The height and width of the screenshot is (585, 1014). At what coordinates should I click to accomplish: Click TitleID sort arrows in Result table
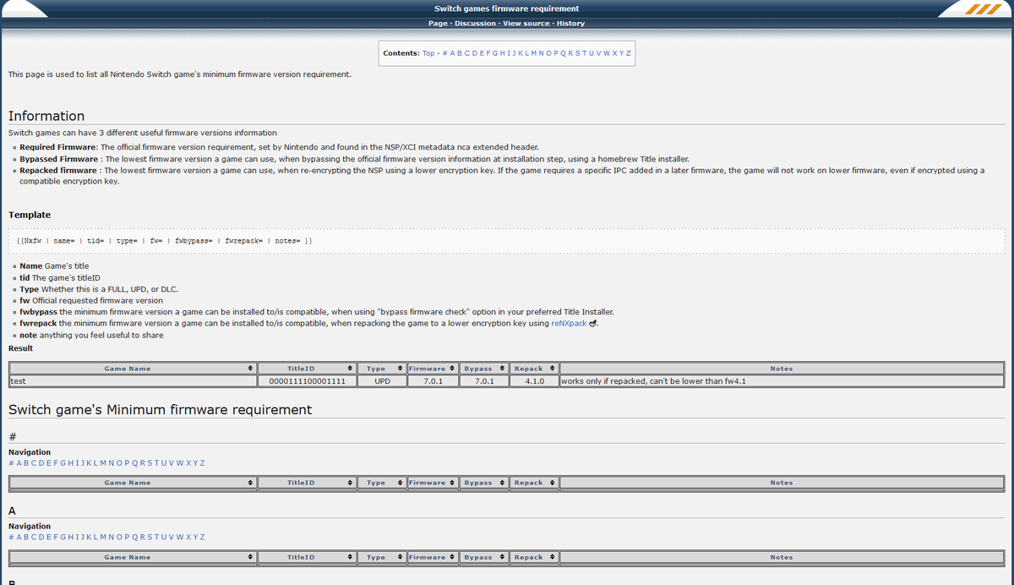[350, 369]
